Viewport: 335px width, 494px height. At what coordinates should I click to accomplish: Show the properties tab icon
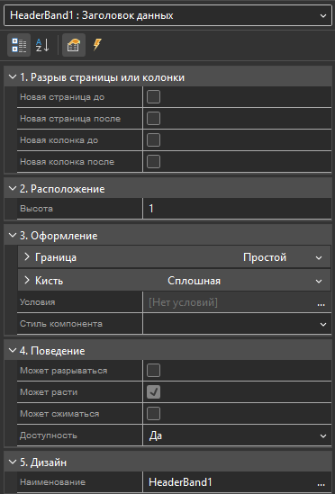[74, 45]
